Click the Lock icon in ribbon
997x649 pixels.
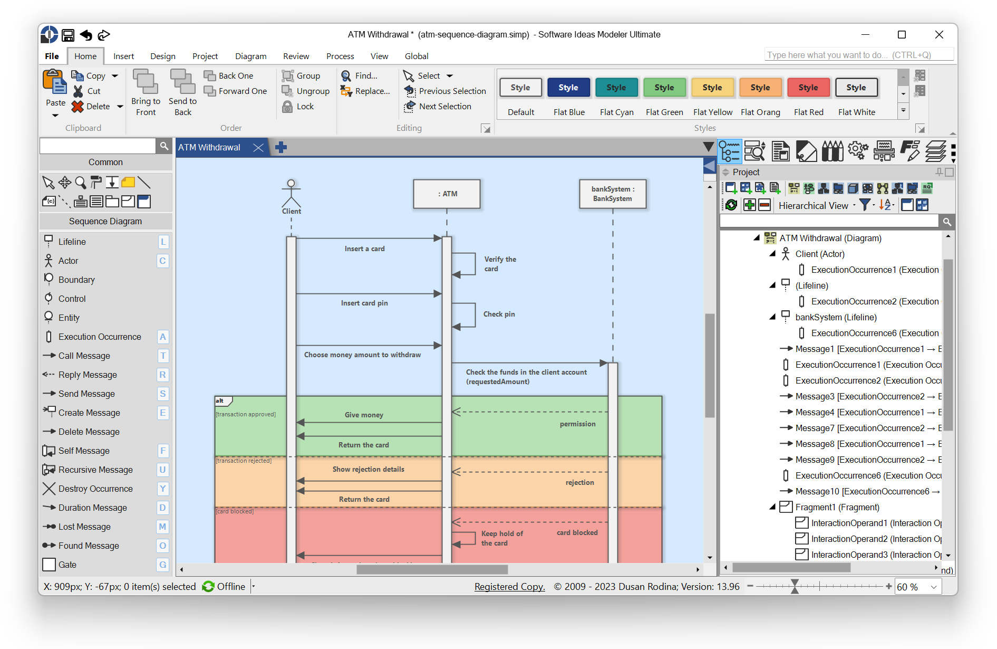coord(287,107)
